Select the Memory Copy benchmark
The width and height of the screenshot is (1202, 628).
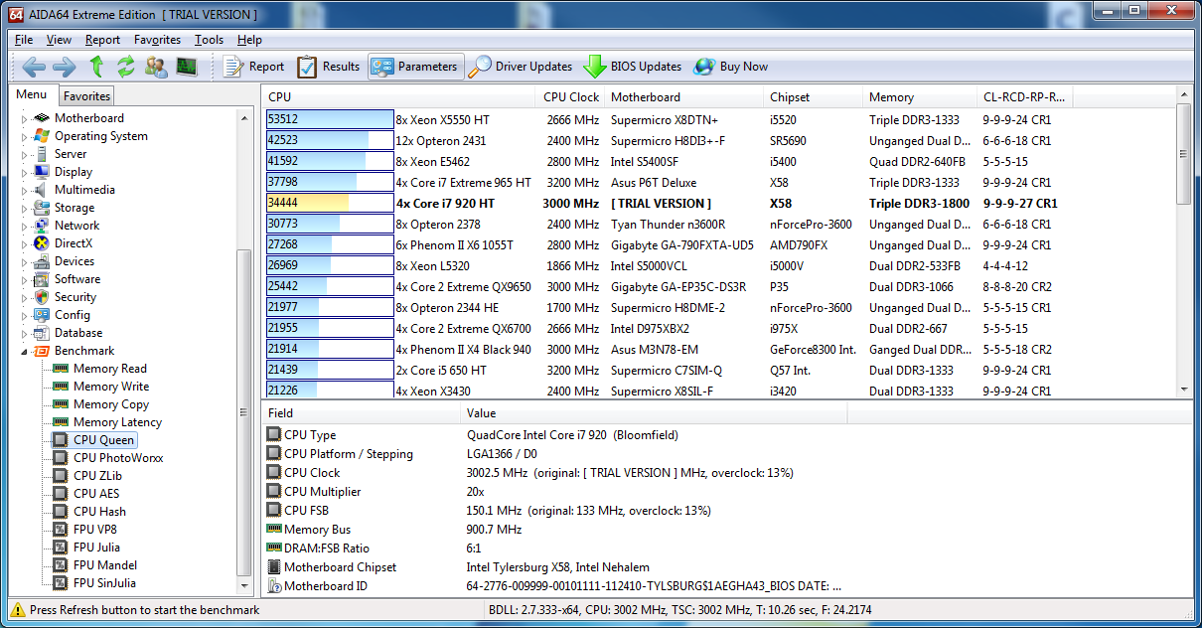pos(111,404)
